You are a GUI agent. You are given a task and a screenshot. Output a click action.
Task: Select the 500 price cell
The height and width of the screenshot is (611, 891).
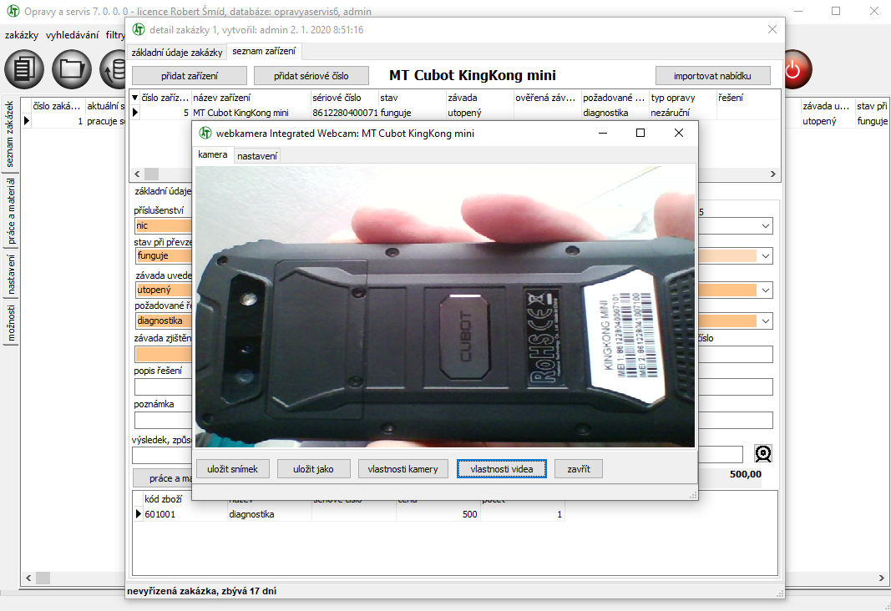coord(438,514)
